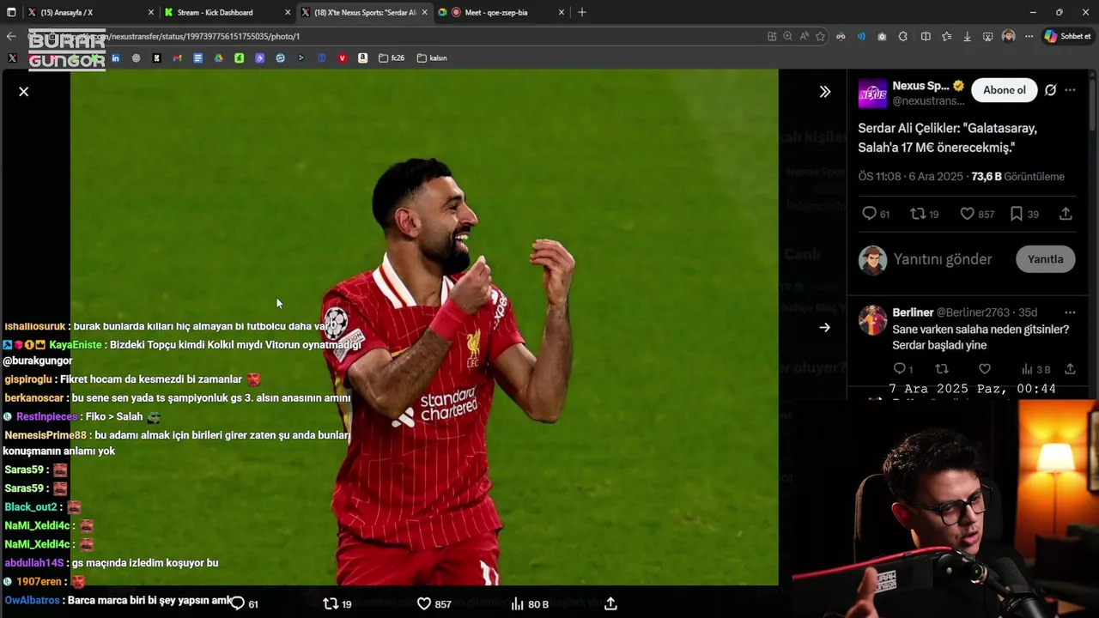This screenshot has height=618, width=1099.
Task: Open browser settings and more menu
Action: coord(1029,36)
